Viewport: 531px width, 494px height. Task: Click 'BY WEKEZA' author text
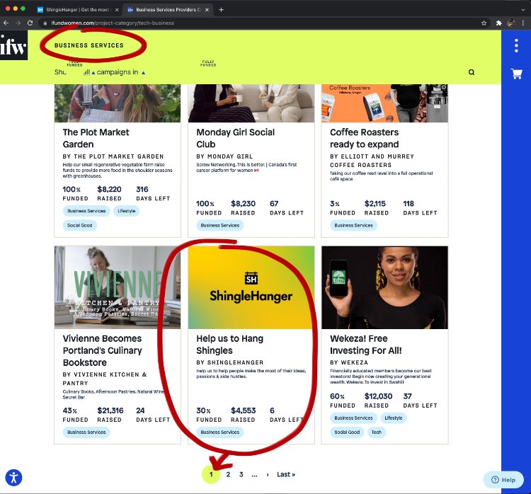[349, 362]
